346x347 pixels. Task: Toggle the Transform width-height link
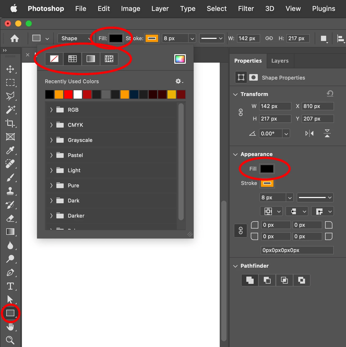(241, 112)
